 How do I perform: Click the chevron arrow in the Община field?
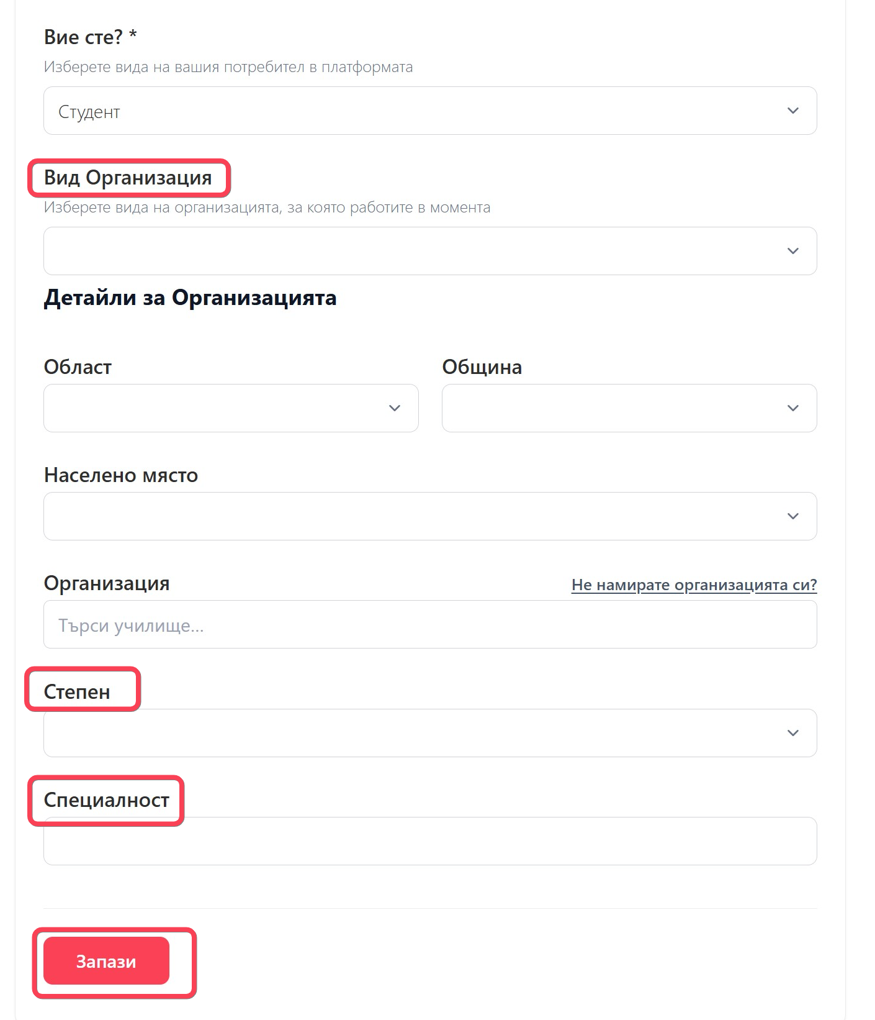click(x=793, y=408)
